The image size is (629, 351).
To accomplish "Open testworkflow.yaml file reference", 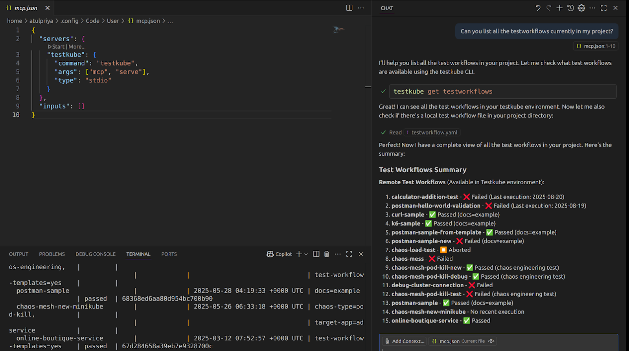I will coord(434,132).
